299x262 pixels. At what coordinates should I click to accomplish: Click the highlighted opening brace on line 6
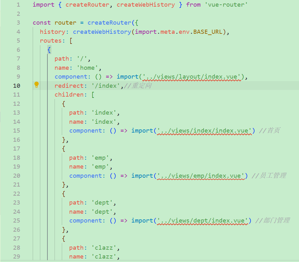click(x=49, y=50)
